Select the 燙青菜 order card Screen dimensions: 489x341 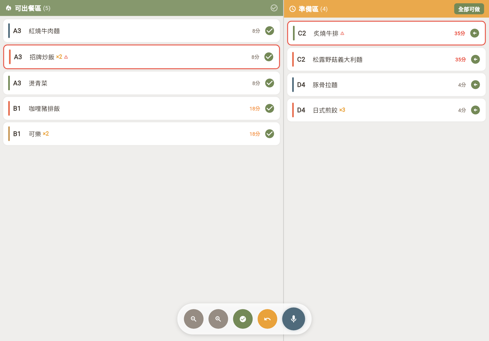coord(141,83)
